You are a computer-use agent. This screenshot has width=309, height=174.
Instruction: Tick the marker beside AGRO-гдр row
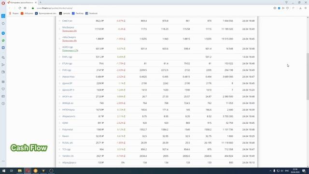59,48
